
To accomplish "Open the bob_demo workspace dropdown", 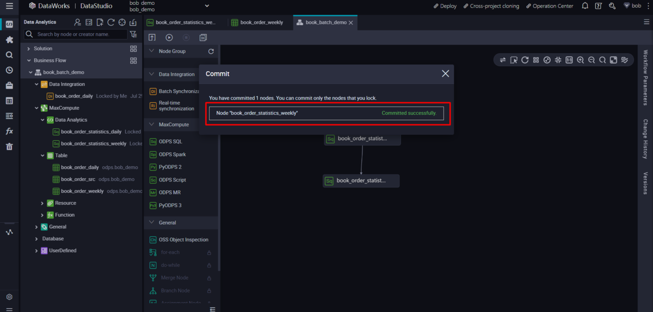I will tap(207, 6).
